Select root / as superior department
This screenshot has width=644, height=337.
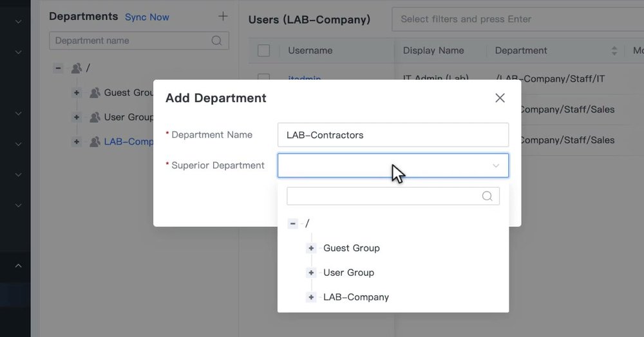coord(307,223)
